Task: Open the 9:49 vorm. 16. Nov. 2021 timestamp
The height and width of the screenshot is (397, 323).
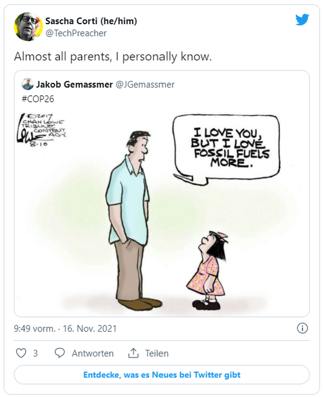Action: click(65, 329)
